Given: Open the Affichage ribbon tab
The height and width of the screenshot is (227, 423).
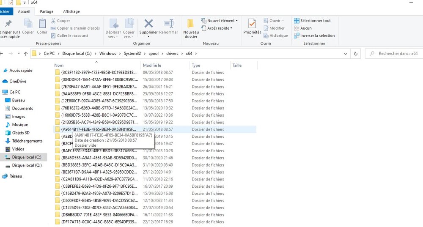Looking at the screenshot, I should (71, 11).
